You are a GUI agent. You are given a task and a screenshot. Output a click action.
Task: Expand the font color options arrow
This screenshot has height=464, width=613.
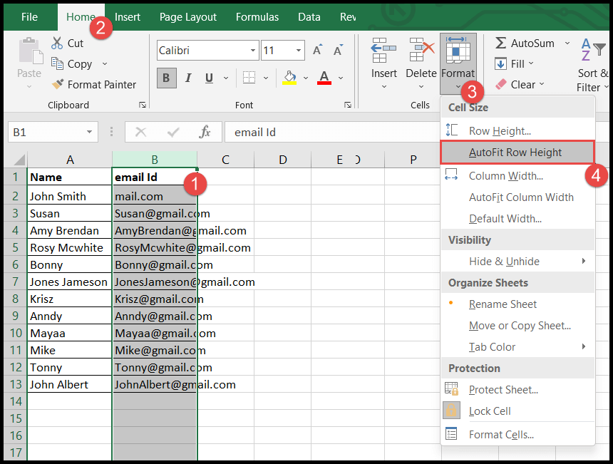pos(341,78)
